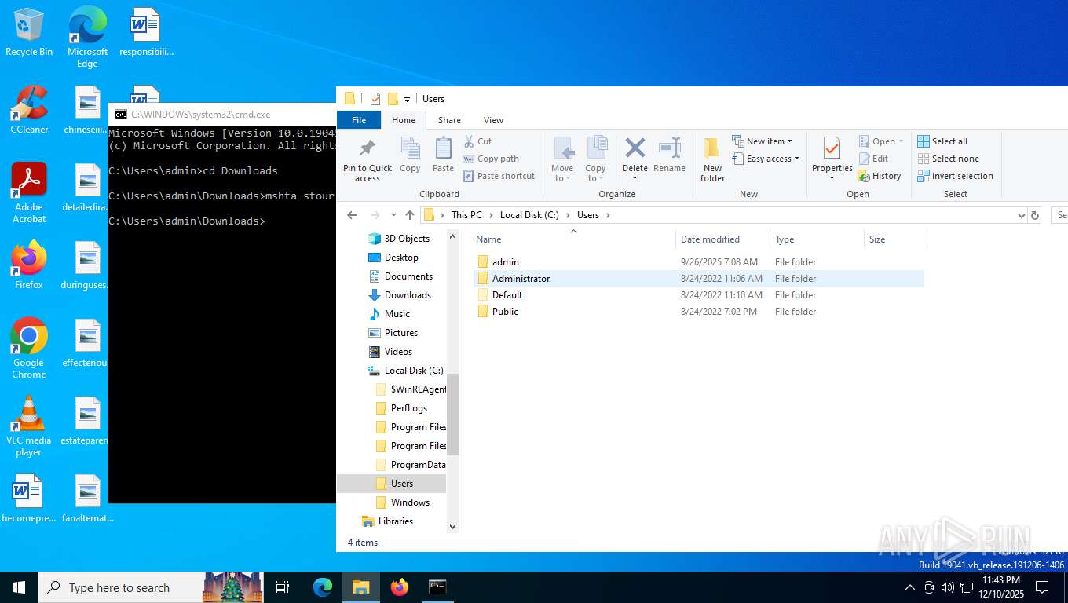Screen dimensions: 1068x603
Task: Open Quick Access Toolbar customize arrow
Action: pyautogui.click(x=407, y=99)
